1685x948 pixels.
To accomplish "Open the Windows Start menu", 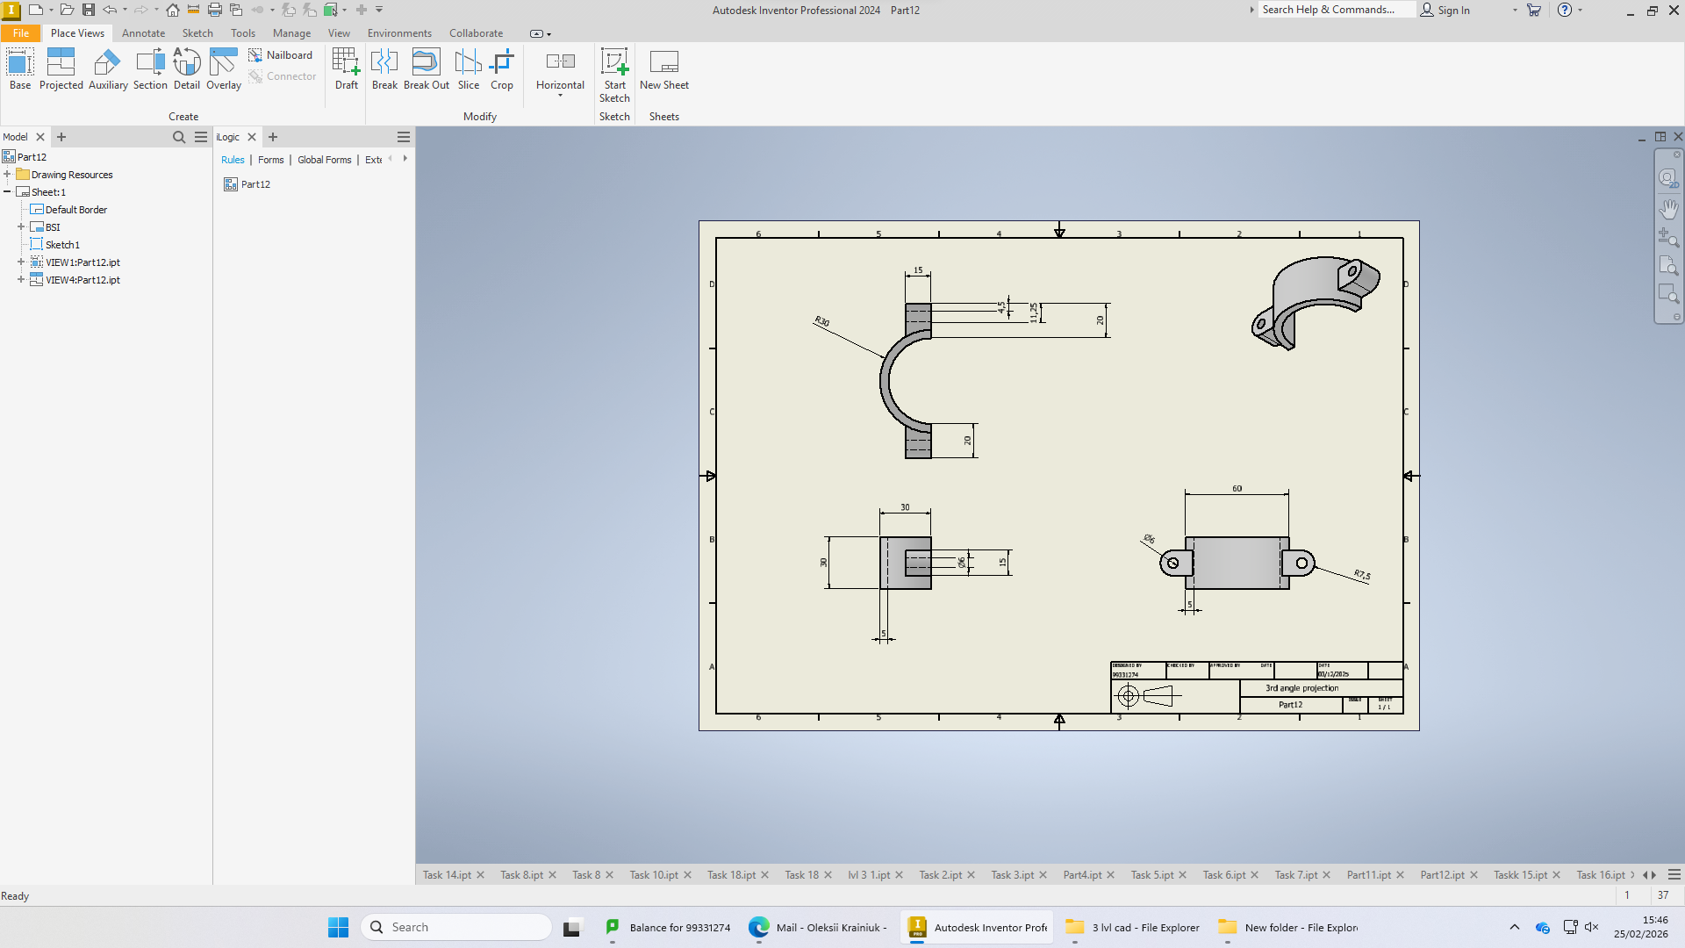I will (x=338, y=927).
